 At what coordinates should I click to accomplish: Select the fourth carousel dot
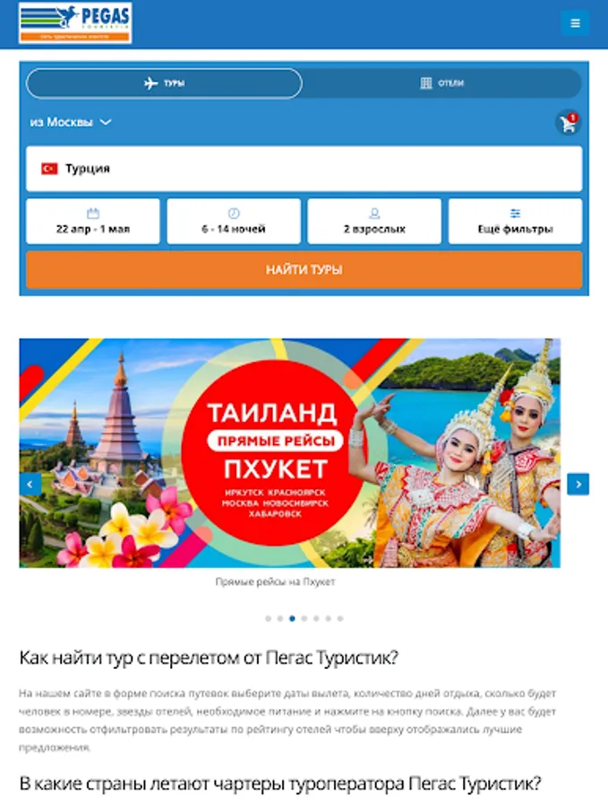point(304,619)
